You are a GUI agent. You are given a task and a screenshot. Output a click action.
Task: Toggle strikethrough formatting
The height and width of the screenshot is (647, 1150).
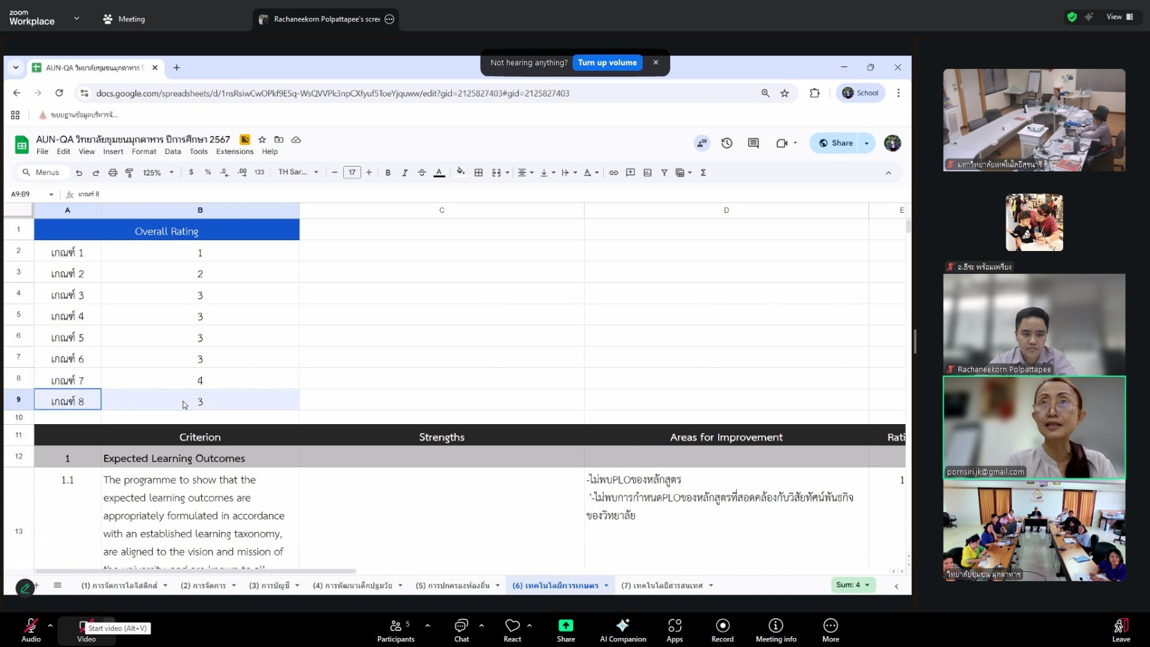(422, 172)
